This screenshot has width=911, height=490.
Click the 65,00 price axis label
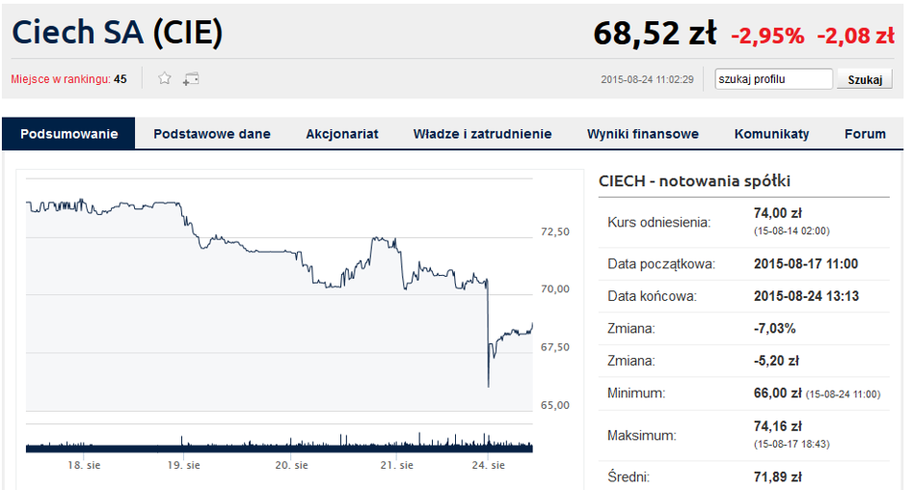pyautogui.click(x=555, y=405)
